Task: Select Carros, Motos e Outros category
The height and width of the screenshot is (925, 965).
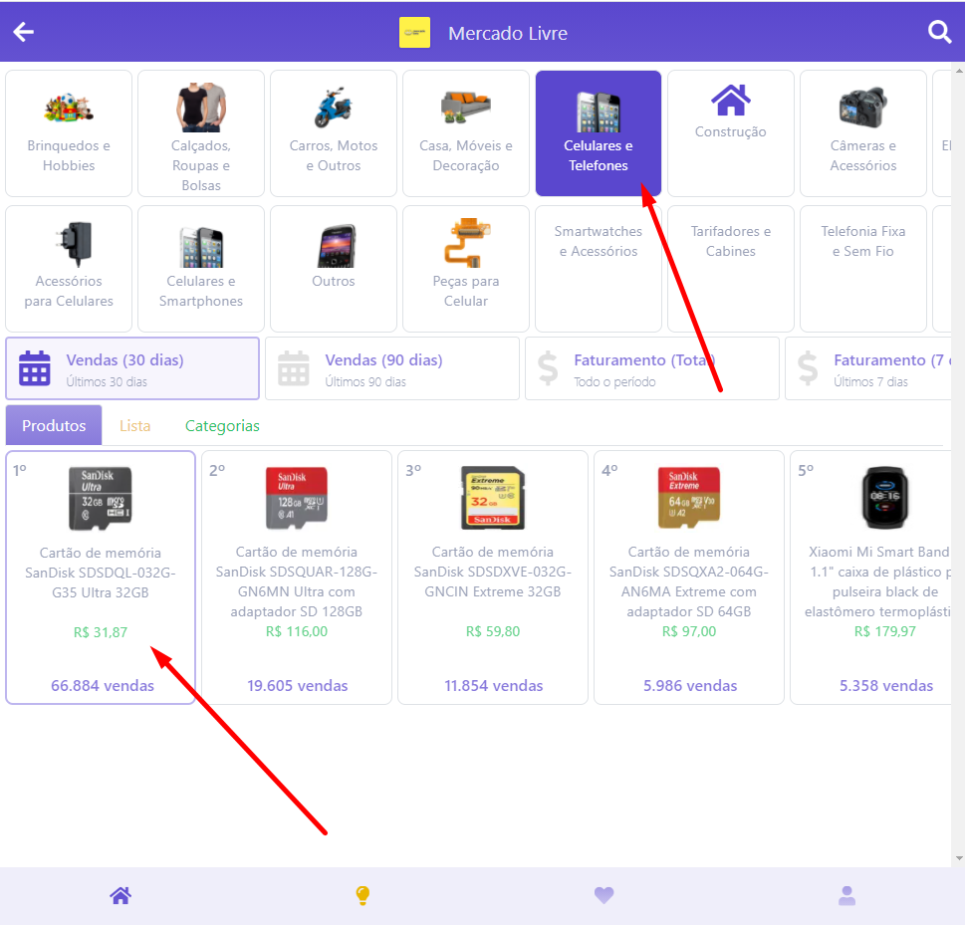Action: (x=334, y=133)
